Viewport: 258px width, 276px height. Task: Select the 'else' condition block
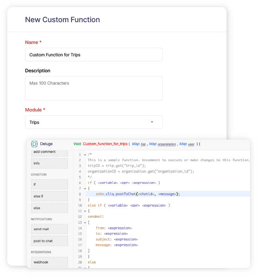[49, 208]
